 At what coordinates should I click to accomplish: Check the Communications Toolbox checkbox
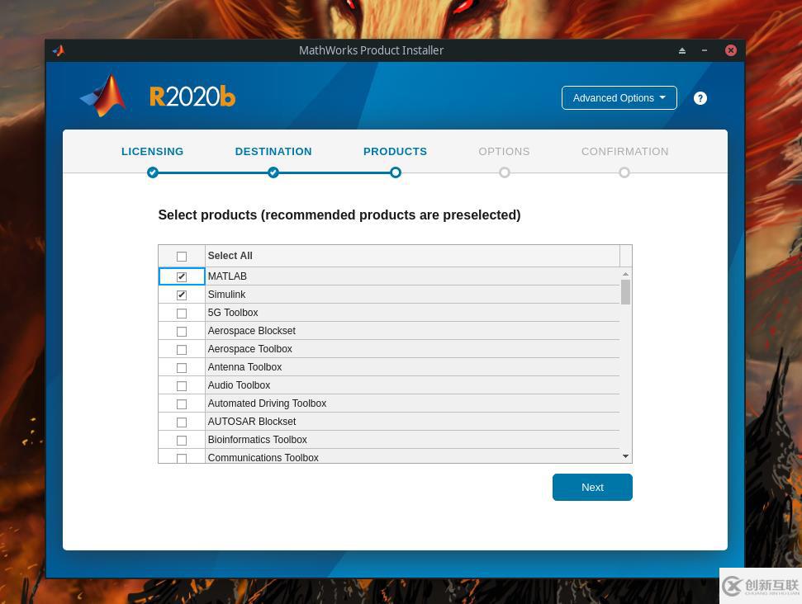click(x=182, y=458)
